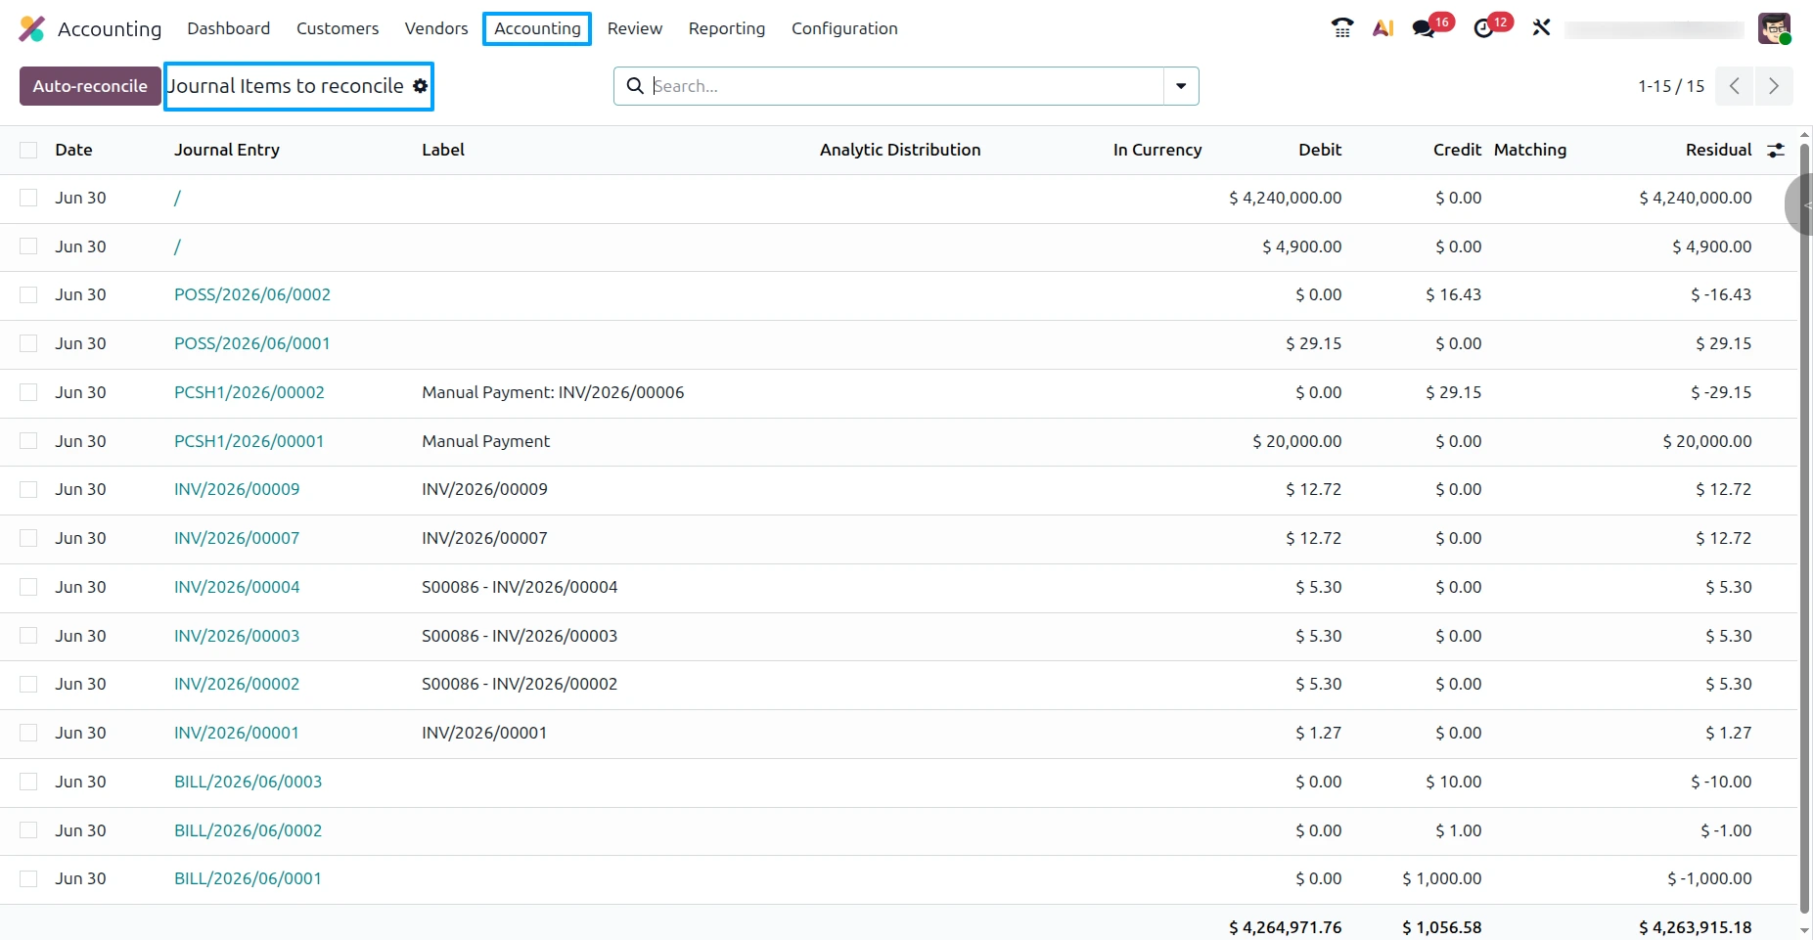
Task: Select checkbox for BILL/2026/06/0003
Action: click(x=28, y=782)
